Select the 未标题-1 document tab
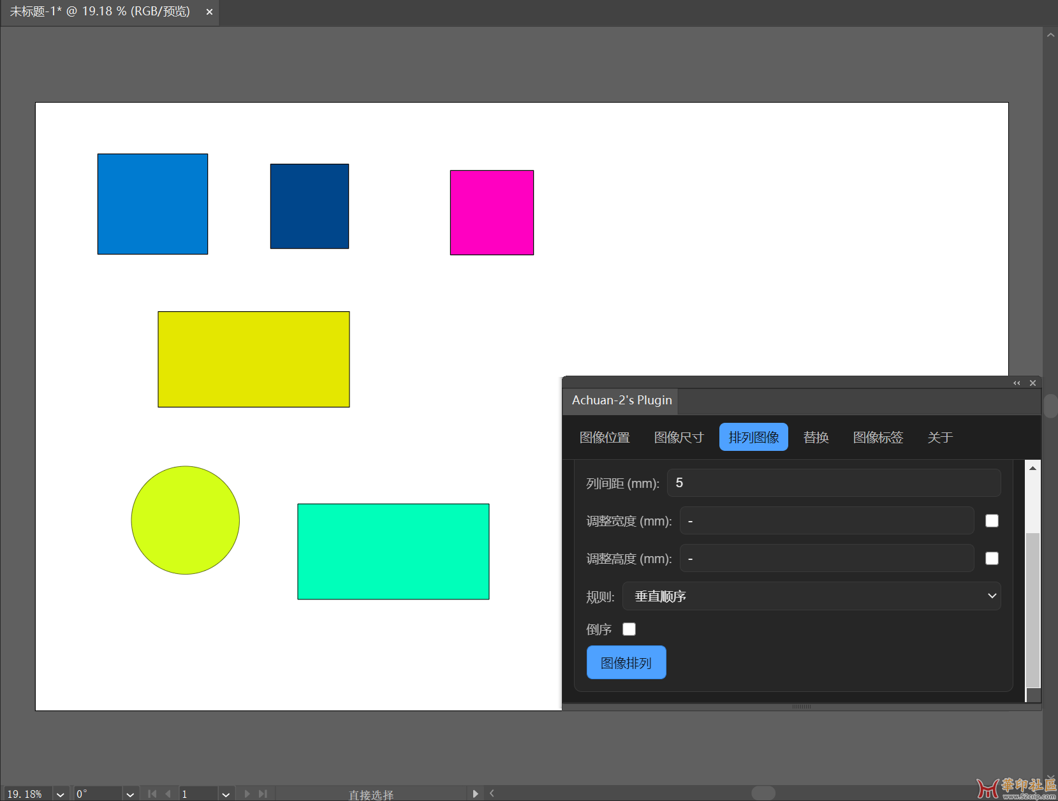1058x801 pixels. coord(100,12)
